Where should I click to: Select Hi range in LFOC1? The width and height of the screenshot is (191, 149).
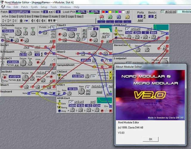point(88,88)
